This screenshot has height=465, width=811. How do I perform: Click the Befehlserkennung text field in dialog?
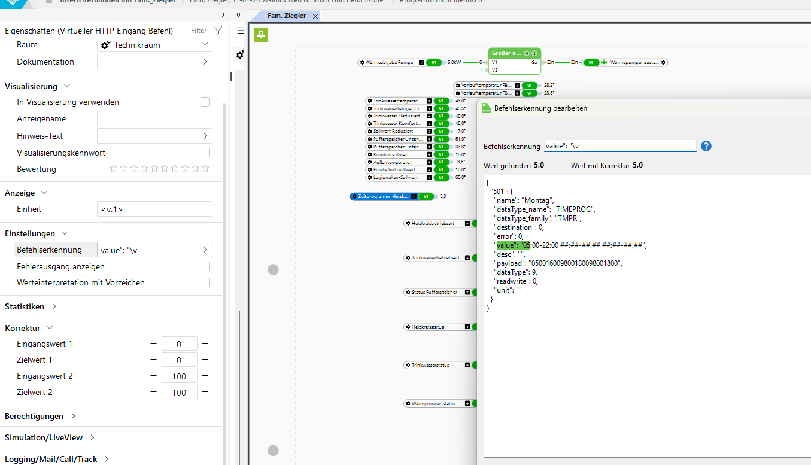coord(619,146)
